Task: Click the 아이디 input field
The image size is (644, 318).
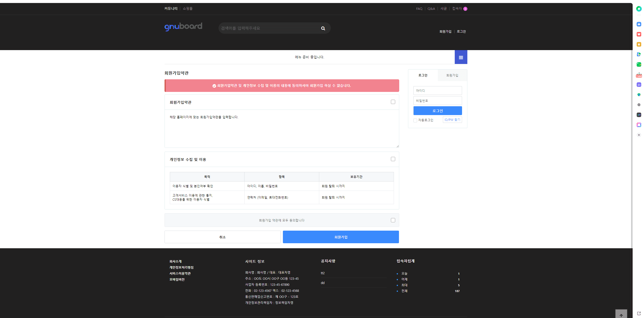Action: coord(437,91)
